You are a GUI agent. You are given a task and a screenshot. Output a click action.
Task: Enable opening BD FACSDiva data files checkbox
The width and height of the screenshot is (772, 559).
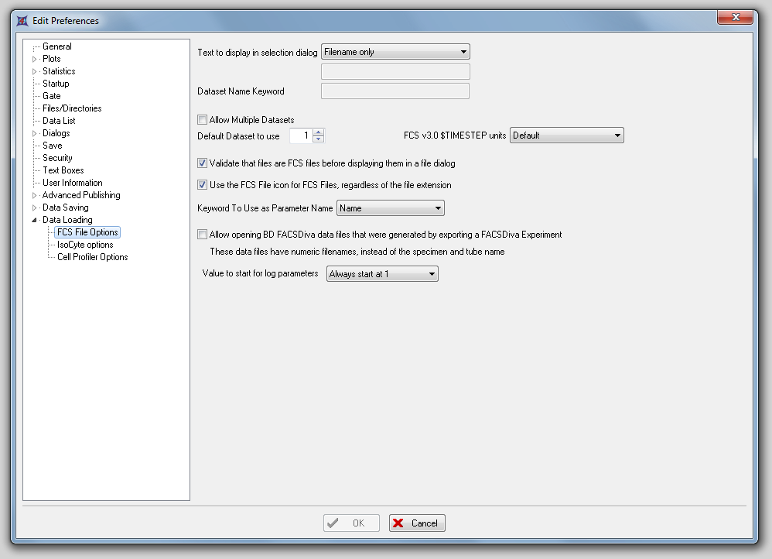click(203, 235)
